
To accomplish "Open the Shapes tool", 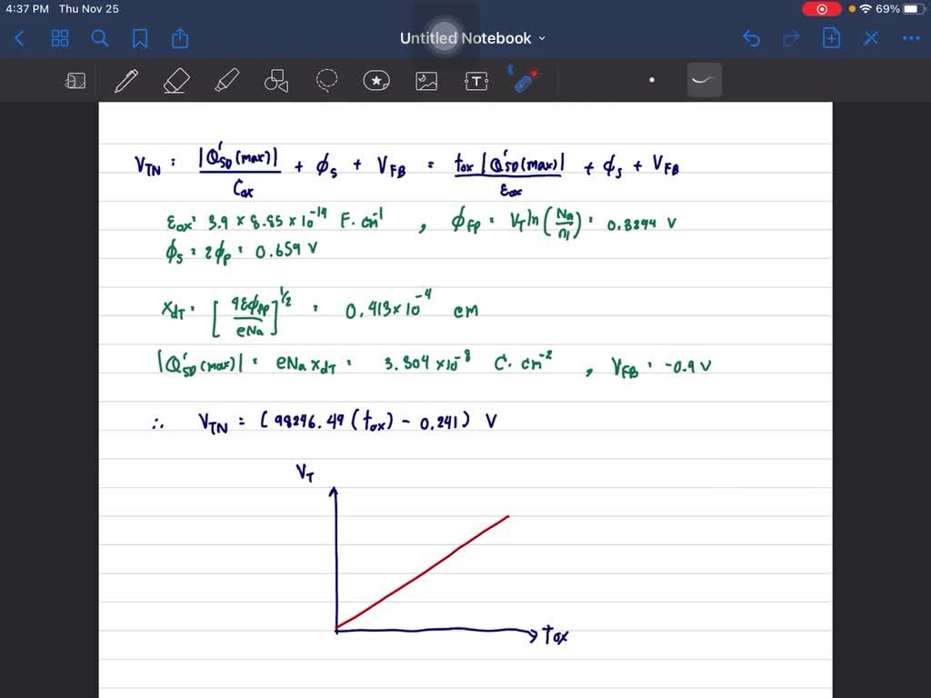I will 275,80.
